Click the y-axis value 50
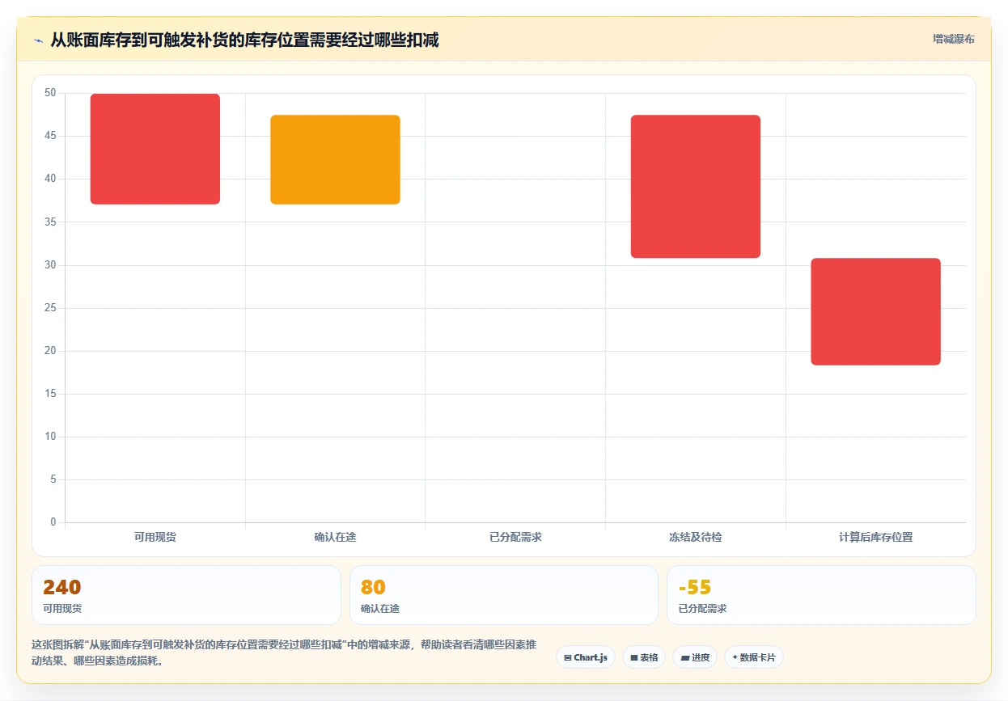Image resolution: width=1008 pixels, height=701 pixels. (51, 93)
